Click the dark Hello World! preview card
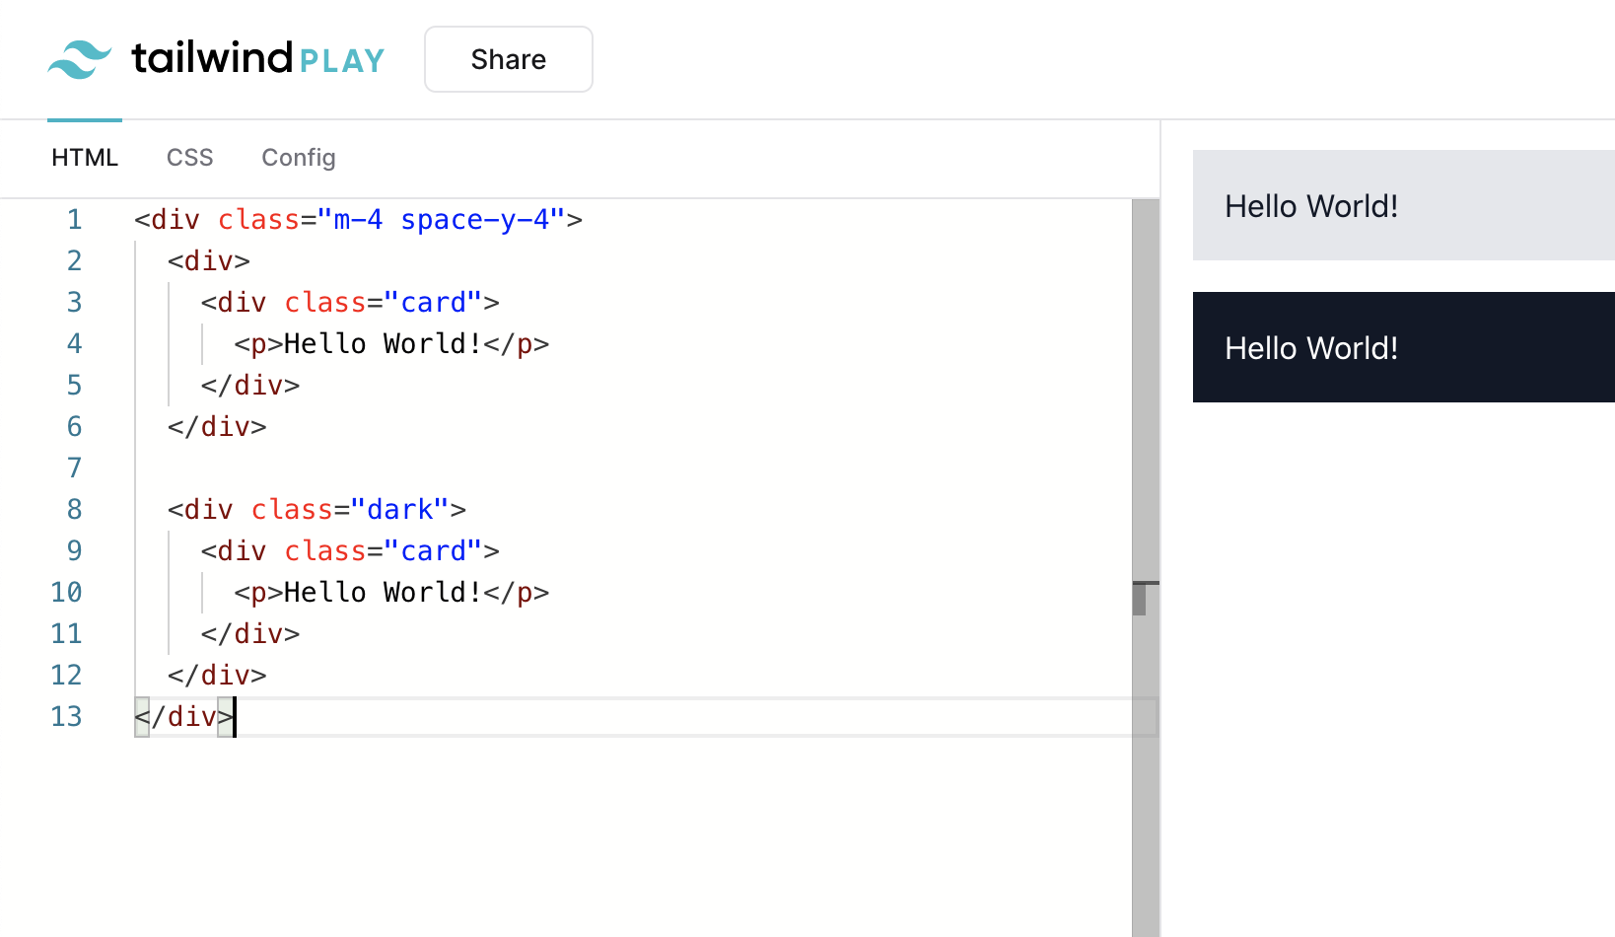The width and height of the screenshot is (1615, 937). [x=1404, y=347]
